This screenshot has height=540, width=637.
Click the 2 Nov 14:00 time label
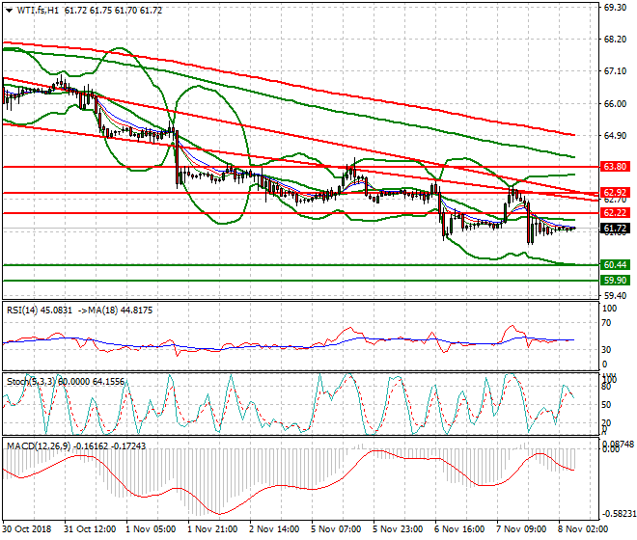point(274,529)
